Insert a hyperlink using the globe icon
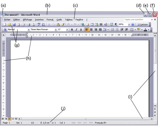 point(83,25)
